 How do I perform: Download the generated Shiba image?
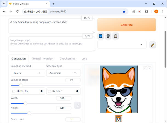[x=145, y=68]
